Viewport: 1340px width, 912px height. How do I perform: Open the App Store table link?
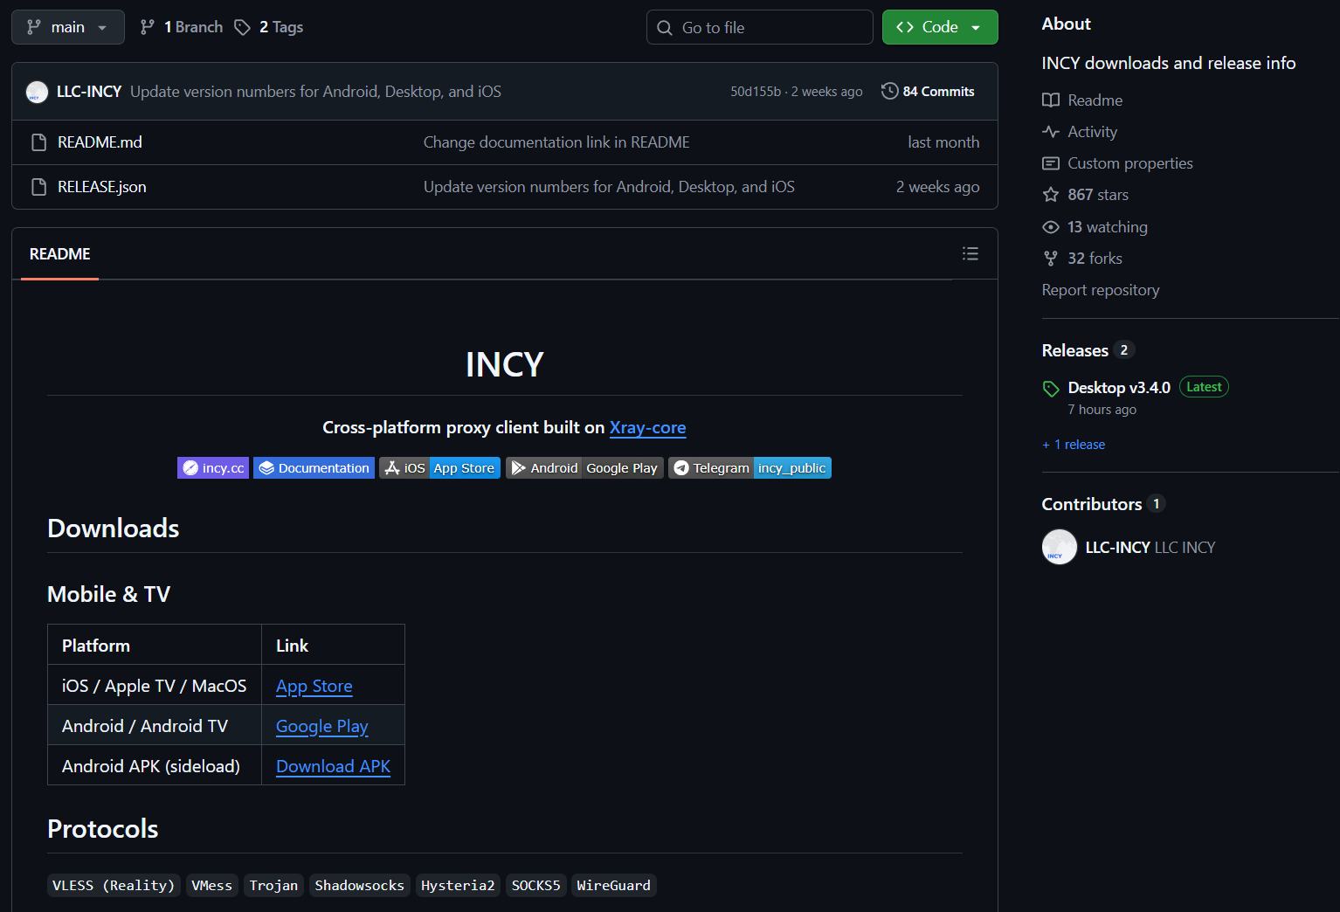click(314, 687)
